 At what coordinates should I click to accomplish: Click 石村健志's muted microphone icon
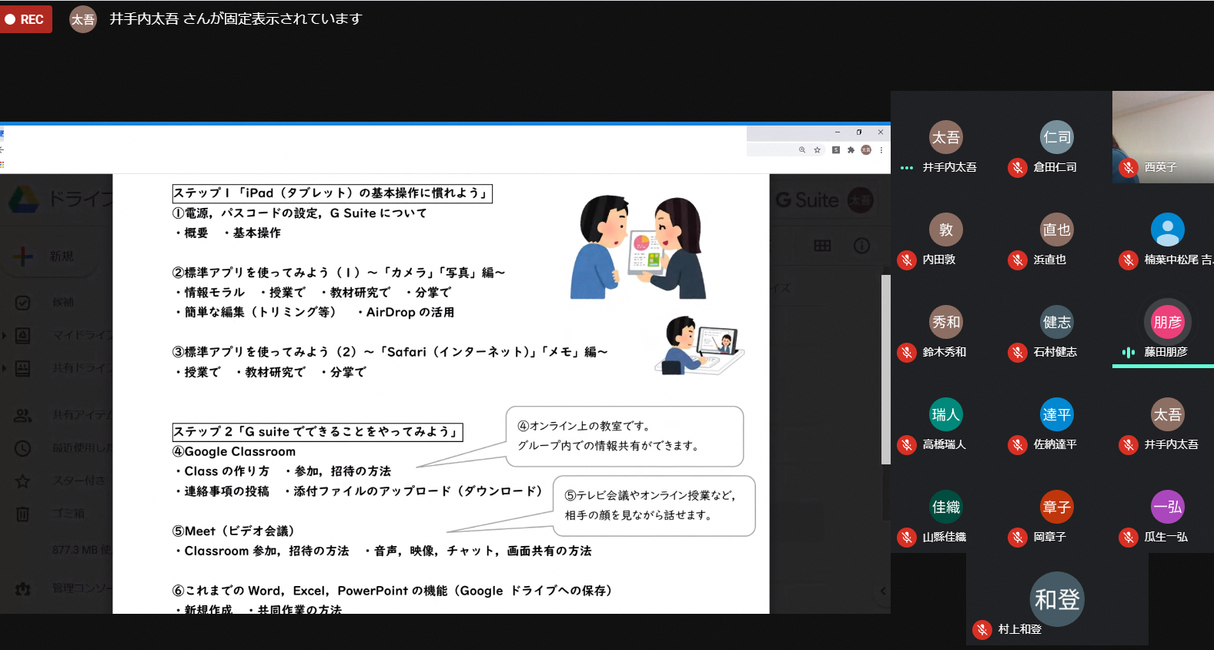1018,352
